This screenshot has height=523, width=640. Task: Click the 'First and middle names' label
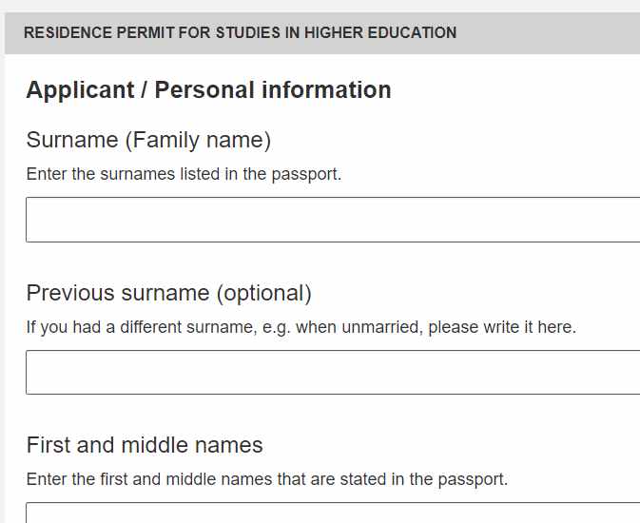point(145,445)
